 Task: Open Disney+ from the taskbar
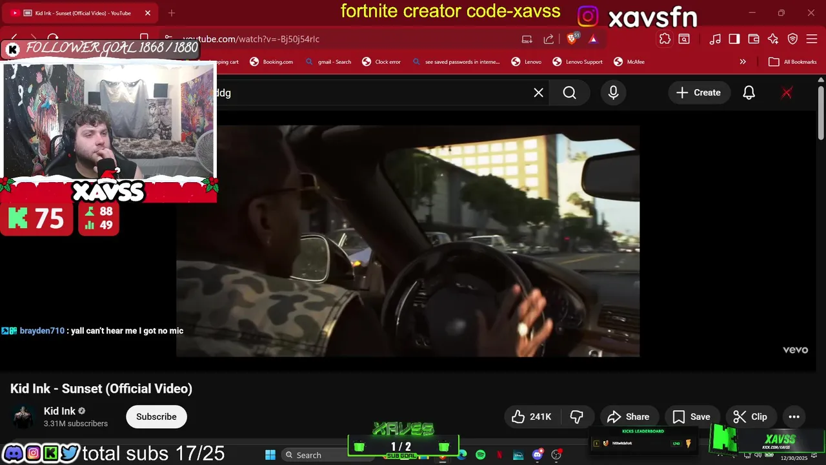518,455
